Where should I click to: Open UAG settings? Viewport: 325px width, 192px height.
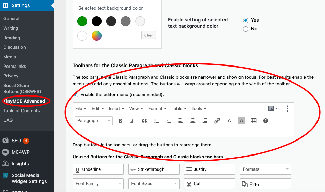pyautogui.click(x=8, y=120)
